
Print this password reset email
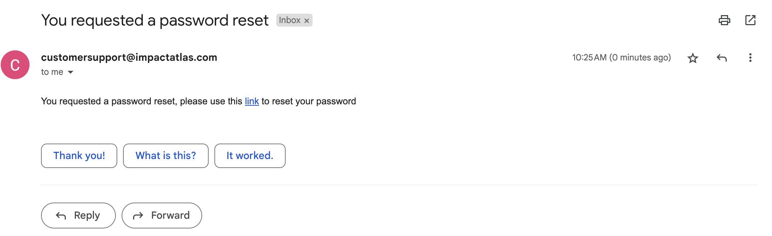click(724, 20)
